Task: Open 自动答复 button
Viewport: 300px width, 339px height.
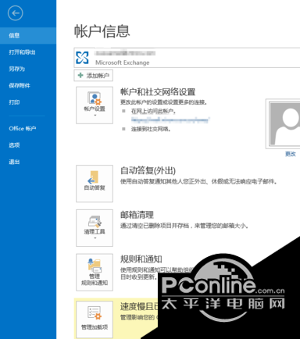Action: (95, 184)
